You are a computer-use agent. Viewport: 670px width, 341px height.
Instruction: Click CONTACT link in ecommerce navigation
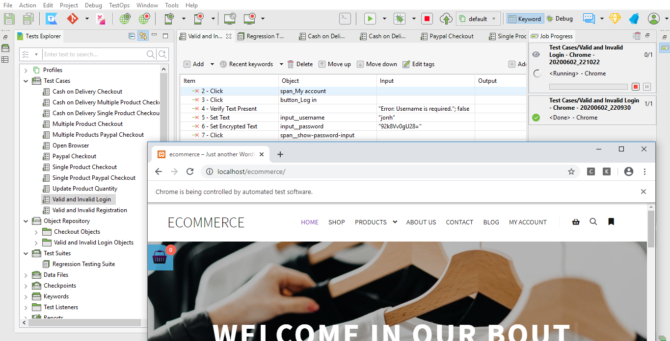coord(459,222)
